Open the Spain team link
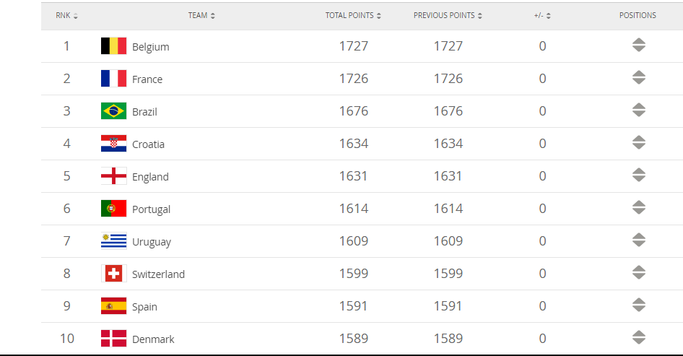 (144, 307)
